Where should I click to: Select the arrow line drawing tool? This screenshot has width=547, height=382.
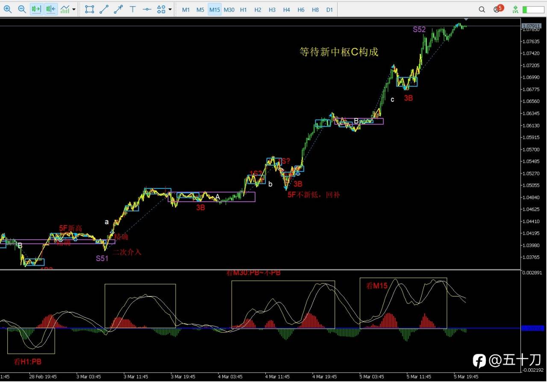coord(118,9)
